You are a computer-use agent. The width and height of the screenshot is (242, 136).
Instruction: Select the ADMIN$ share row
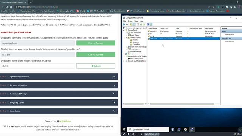[184, 31]
